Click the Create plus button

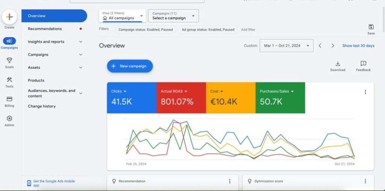point(9,17)
